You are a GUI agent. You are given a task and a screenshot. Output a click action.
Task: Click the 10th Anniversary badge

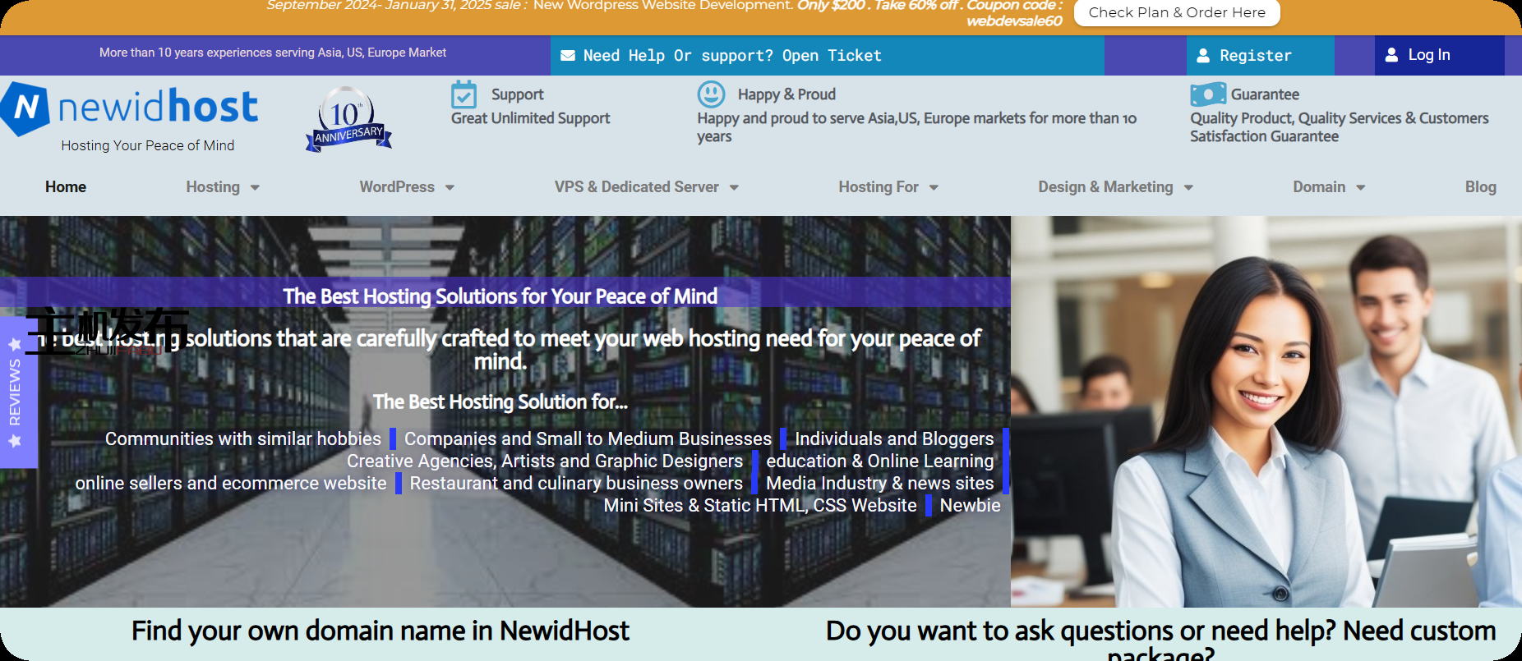coord(348,119)
